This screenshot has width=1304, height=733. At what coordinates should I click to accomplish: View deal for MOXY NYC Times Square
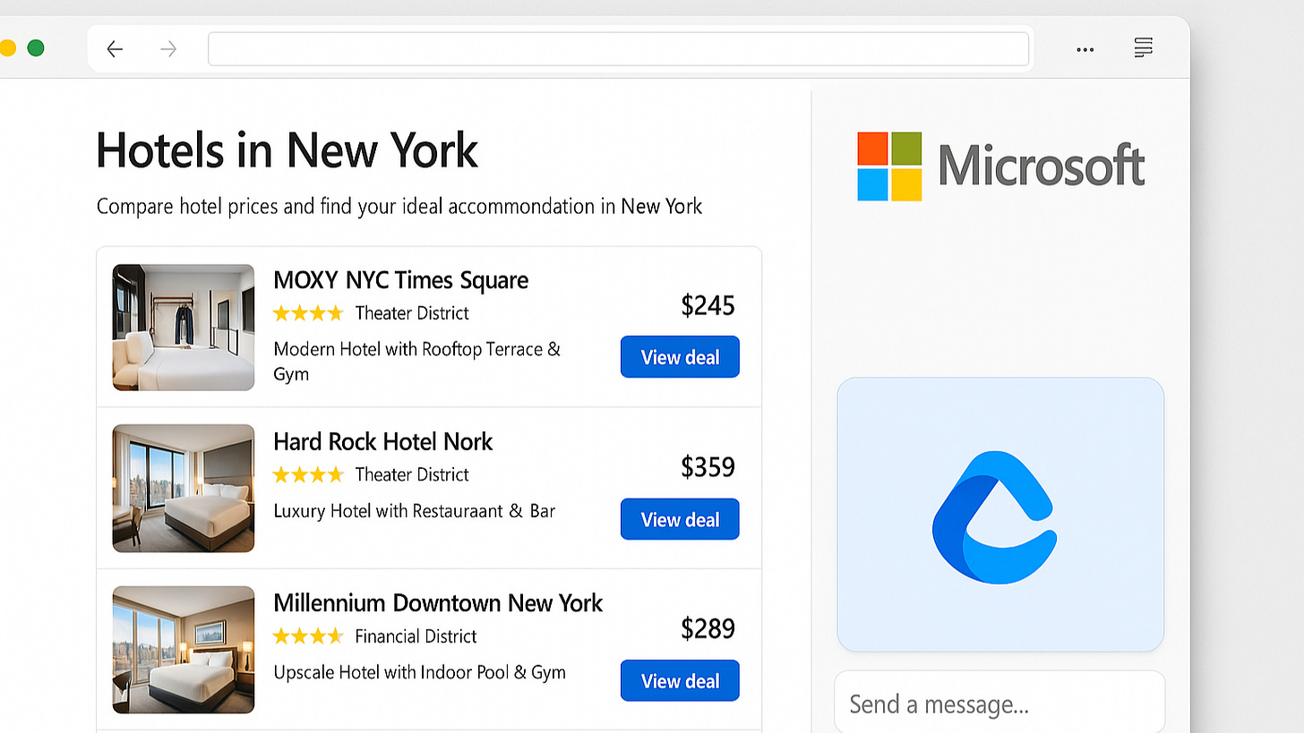point(680,357)
